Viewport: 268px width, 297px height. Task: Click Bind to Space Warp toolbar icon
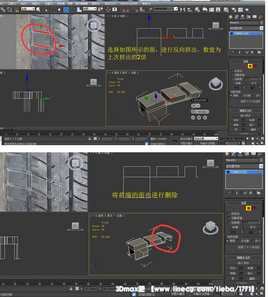tap(17, 9)
